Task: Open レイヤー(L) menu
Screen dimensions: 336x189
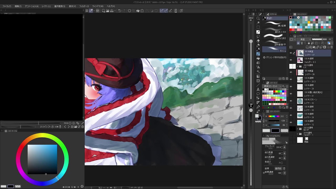Action: (x=46, y=6)
